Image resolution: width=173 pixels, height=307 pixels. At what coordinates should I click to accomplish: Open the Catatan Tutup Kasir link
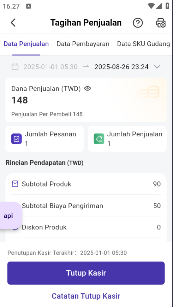pos(86,296)
